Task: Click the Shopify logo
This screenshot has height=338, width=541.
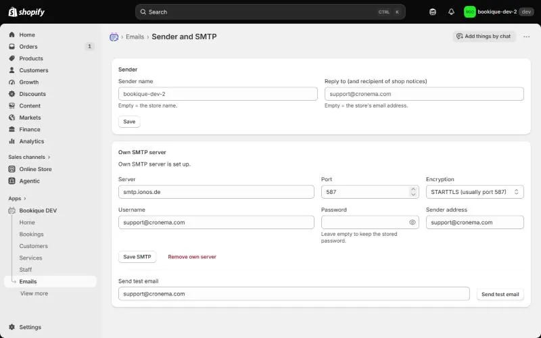Action: [x=26, y=12]
